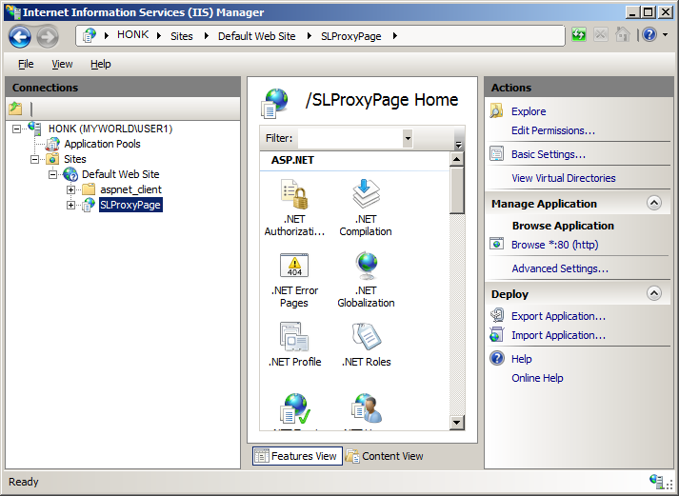Image resolution: width=679 pixels, height=496 pixels.
Task: Click Default Web Site in address breadcrumb
Action: tap(257, 36)
